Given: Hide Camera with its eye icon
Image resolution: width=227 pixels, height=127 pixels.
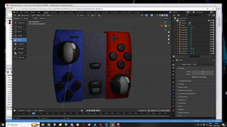Looking at the screenshot, I should point(211,23).
